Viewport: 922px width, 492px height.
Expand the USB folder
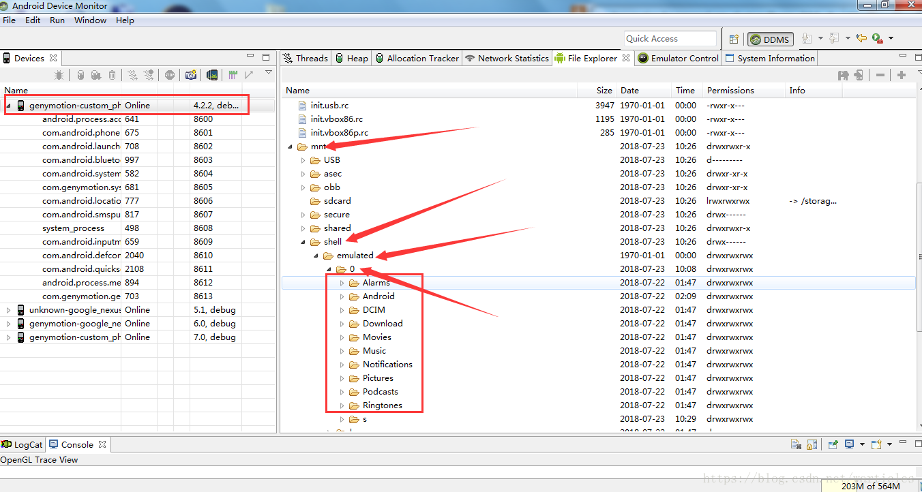point(303,160)
